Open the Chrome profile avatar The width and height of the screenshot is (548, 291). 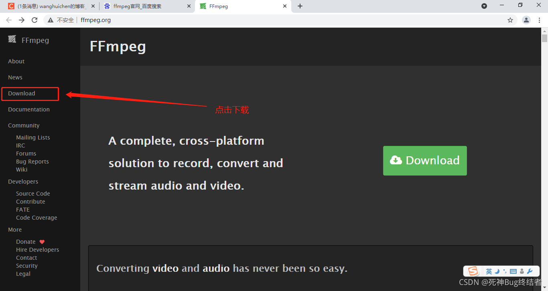(x=526, y=20)
